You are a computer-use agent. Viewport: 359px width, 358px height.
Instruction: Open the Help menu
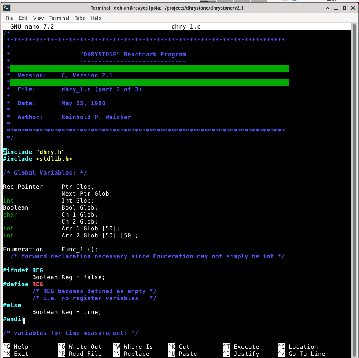tap(96, 18)
